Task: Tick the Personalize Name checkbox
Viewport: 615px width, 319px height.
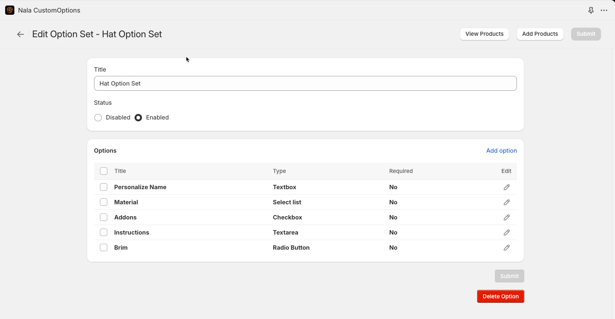Action: [104, 187]
